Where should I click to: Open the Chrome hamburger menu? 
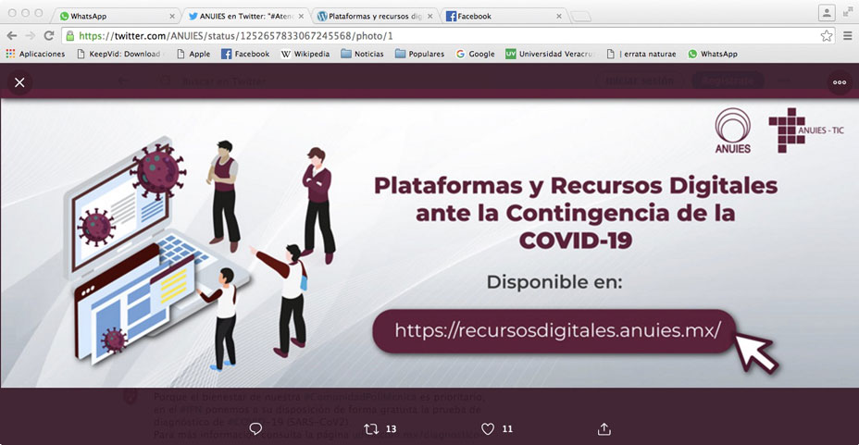(847, 35)
